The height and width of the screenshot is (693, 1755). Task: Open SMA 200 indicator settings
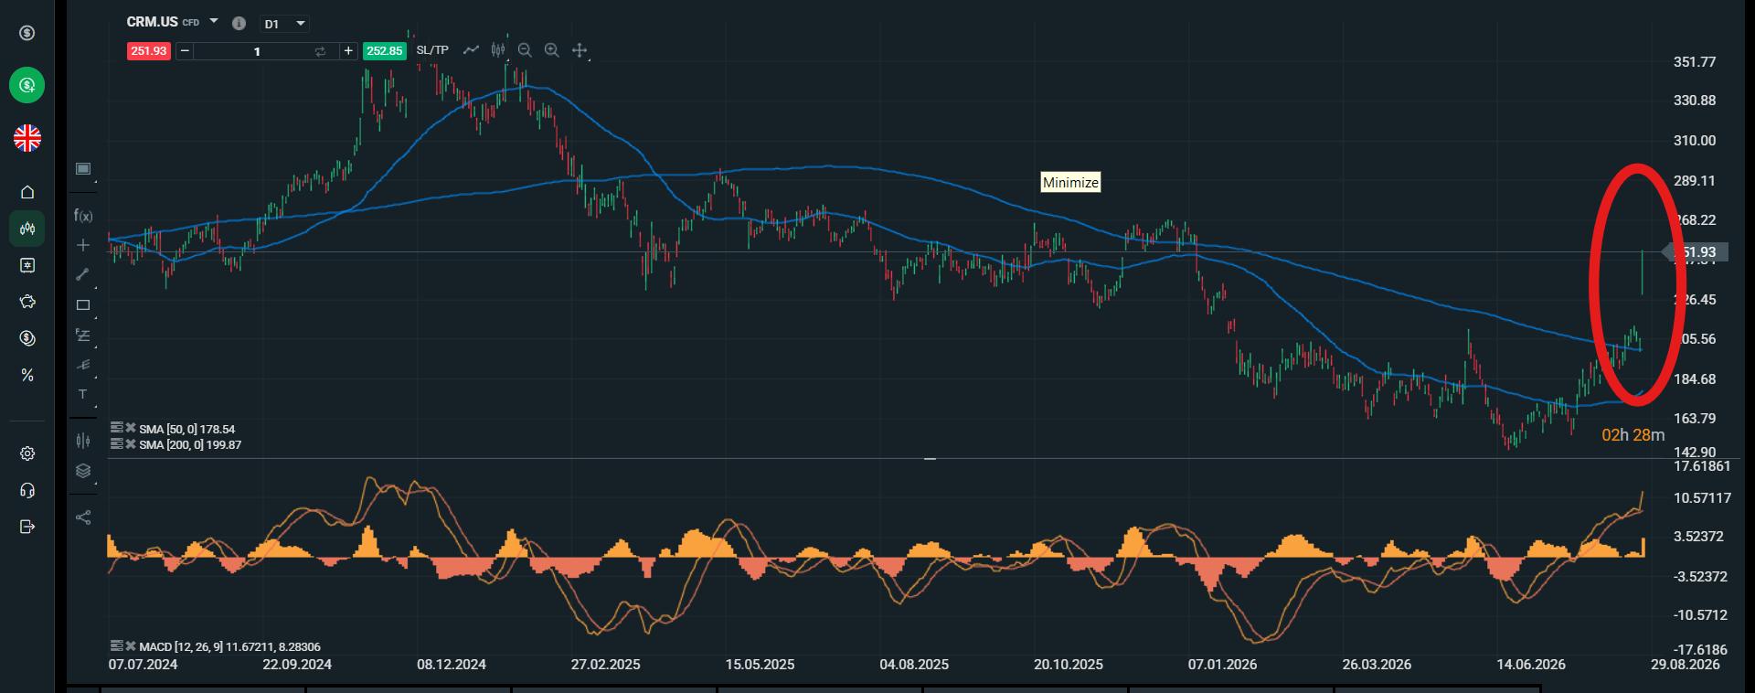tap(116, 443)
